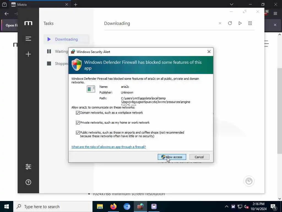
Task: Open the task list menu icon
Action: point(28,39)
